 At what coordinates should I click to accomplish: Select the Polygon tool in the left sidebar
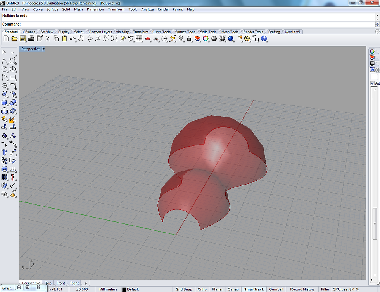[x=4, y=86]
